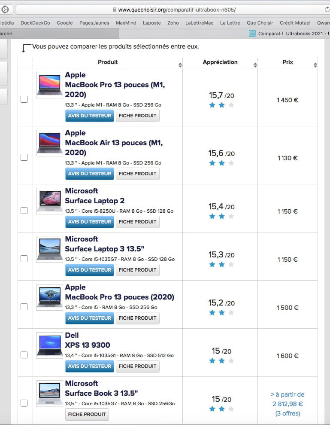Click Surface Laptop 2 product thumbnail

coord(49,201)
